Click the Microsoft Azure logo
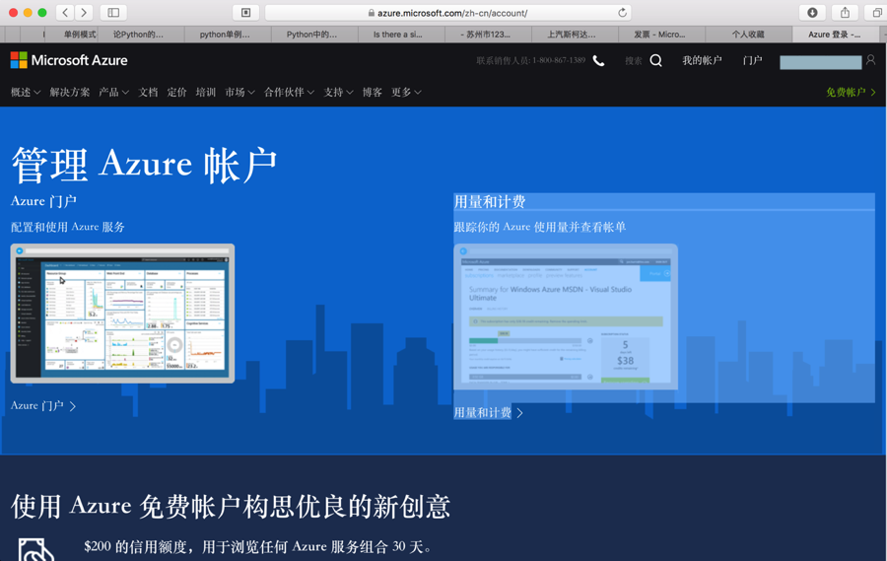Viewport: 887px width, 561px height. coord(69,60)
